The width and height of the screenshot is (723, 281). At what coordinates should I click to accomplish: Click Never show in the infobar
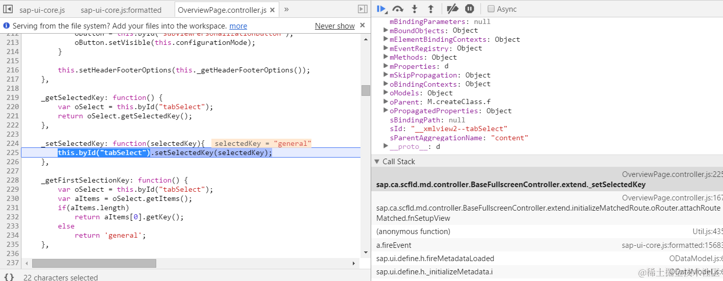pos(334,26)
